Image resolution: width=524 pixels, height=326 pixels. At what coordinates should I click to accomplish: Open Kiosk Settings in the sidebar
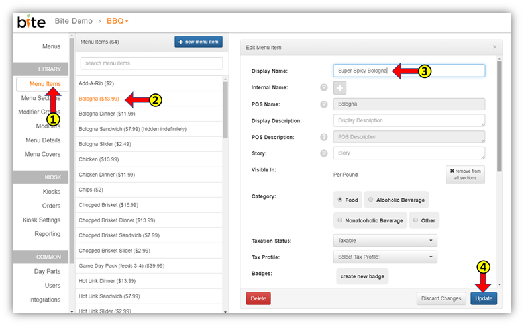42,220
